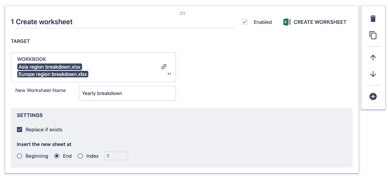Viewport: 388px width, 179px height.
Task: Click the Excel icon beside Create Worksheet
Action: (287, 22)
